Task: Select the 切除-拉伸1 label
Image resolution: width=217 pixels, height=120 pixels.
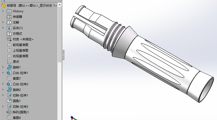Action: 20,95
